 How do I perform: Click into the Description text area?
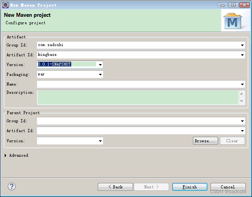pos(138,97)
